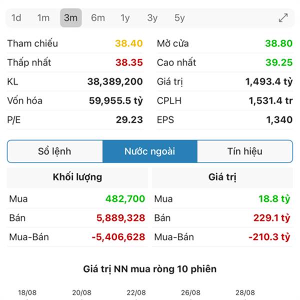
Task: Switch chart to 1y range
Action: (x=125, y=18)
